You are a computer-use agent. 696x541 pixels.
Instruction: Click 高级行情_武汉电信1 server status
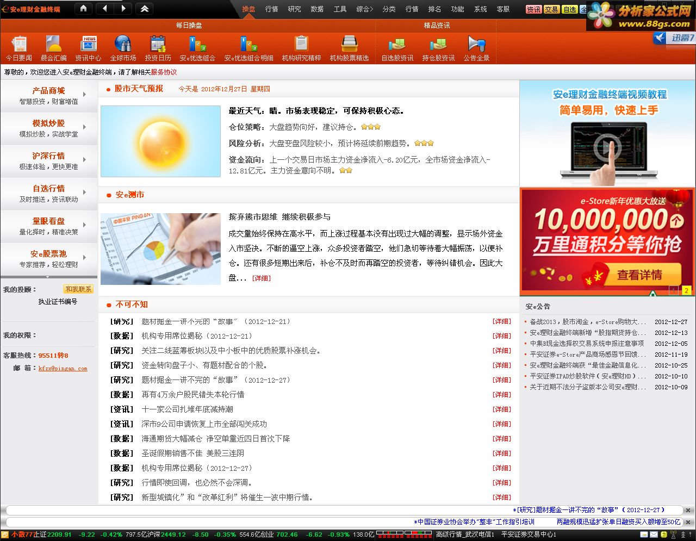[465, 535]
